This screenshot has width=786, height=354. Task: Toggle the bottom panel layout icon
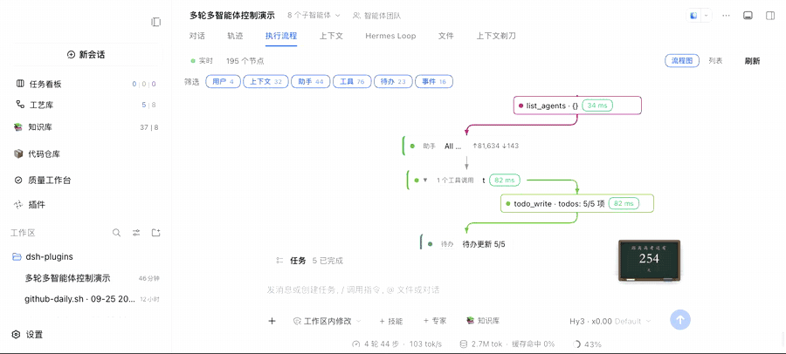point(748,16)
